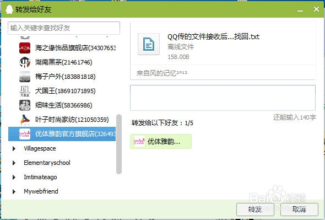The height and width of the screenshot is (220, 325).
Task: Select friend 细味生活(58366986)
Action: tap(62, 105)
